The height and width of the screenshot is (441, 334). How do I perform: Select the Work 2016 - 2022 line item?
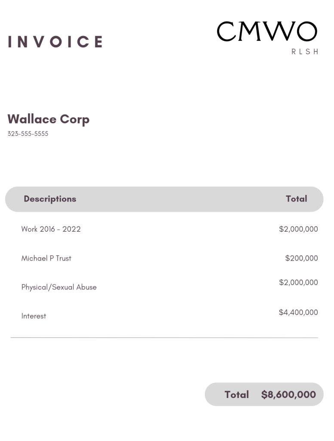tap(51, 229)
